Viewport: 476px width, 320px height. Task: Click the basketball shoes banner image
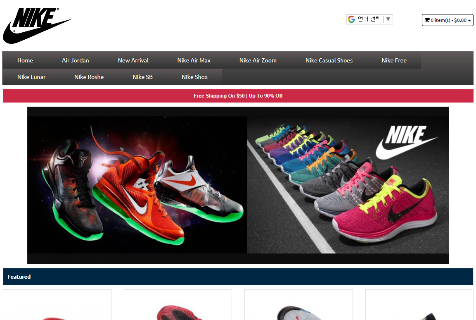[x=137, y=185]
